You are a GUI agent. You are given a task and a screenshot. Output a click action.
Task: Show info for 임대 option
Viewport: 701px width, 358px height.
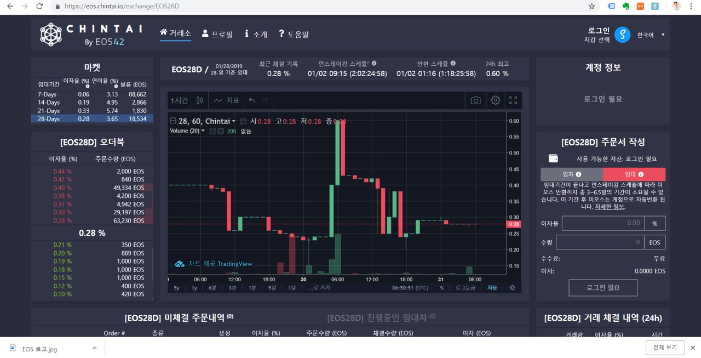641,174
